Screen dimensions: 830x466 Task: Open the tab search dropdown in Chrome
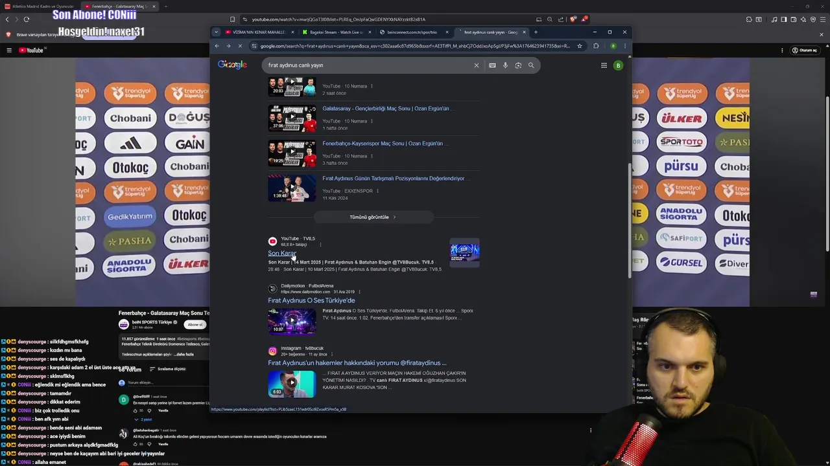tap(216, 32)
